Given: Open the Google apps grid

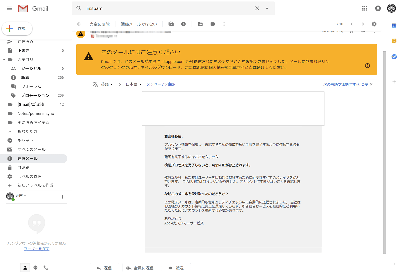Looking at the screenshot, I should pos(365,8).
